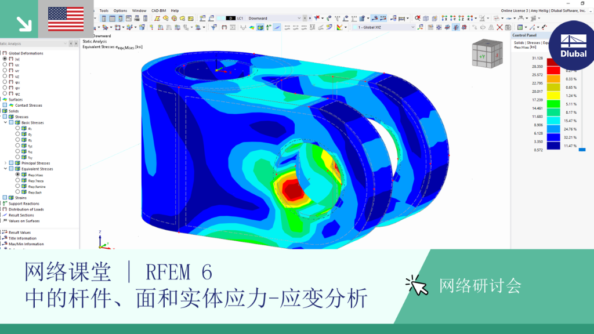The width and height of the screenshot is (594, 334).
Task: Select the uX global deformation radio button
Action: coord(5,65)
